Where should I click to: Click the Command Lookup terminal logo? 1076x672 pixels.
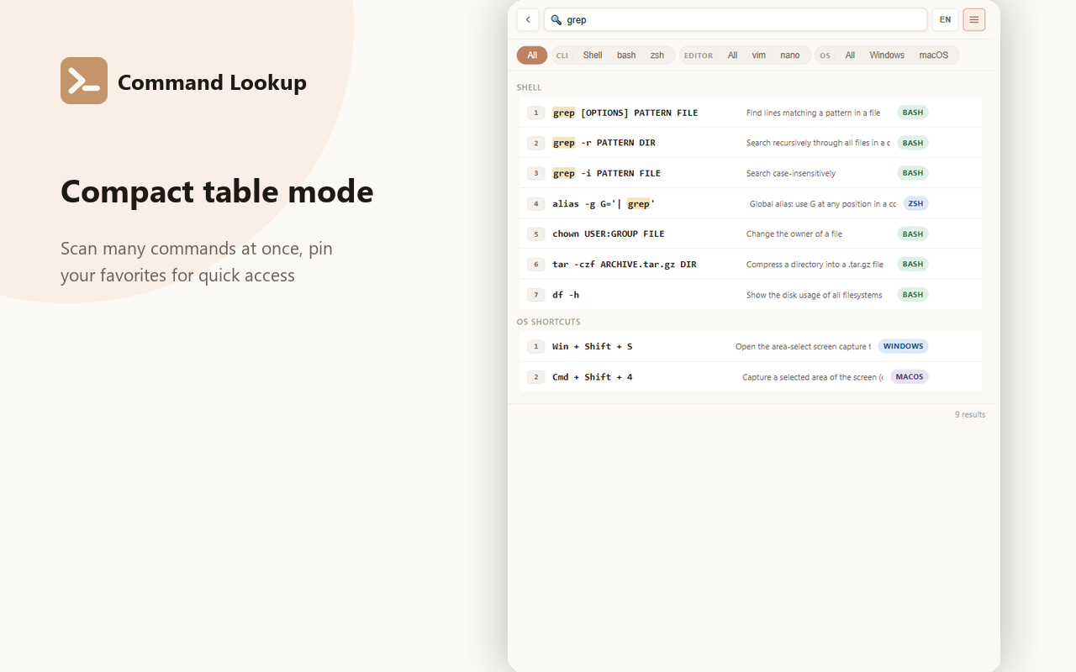[84, 81]
